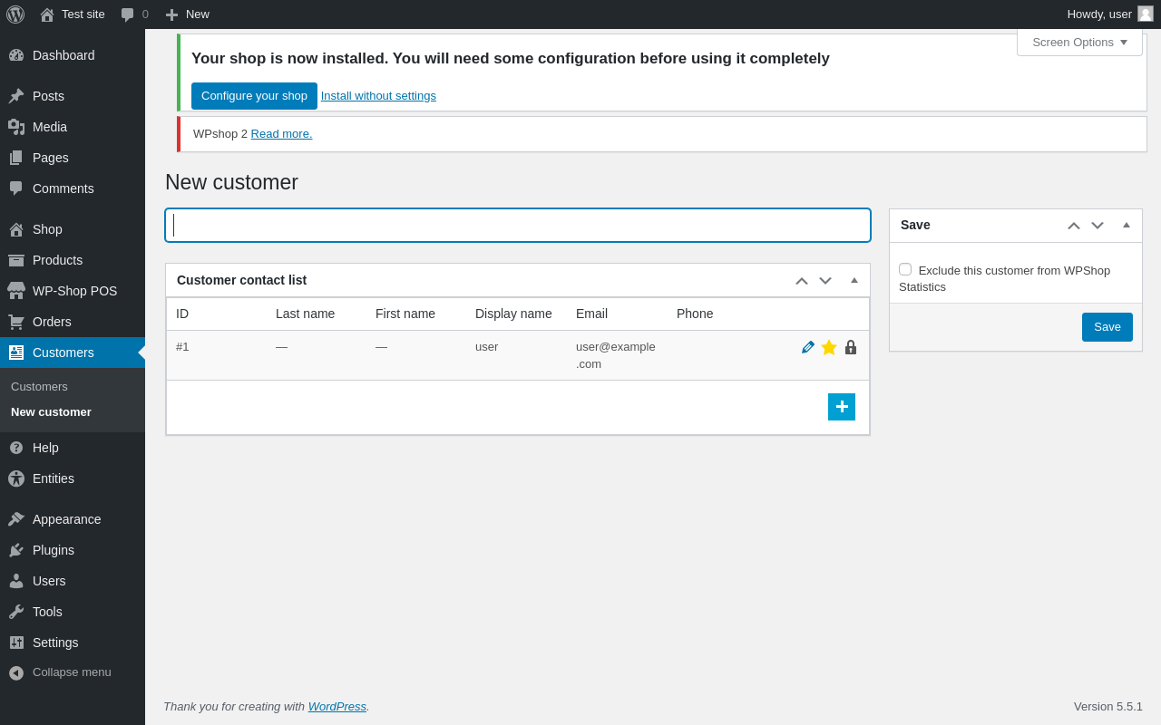
Task: Open Help in the sidebar
Action: [73, 448]
